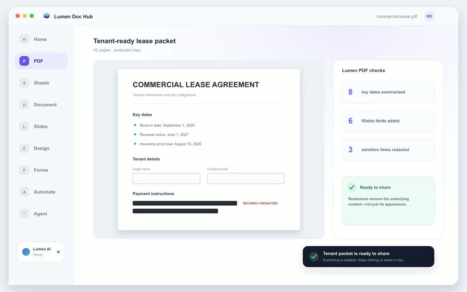
Task: Open the sensitive items redacted card
Action: [388, 150]
